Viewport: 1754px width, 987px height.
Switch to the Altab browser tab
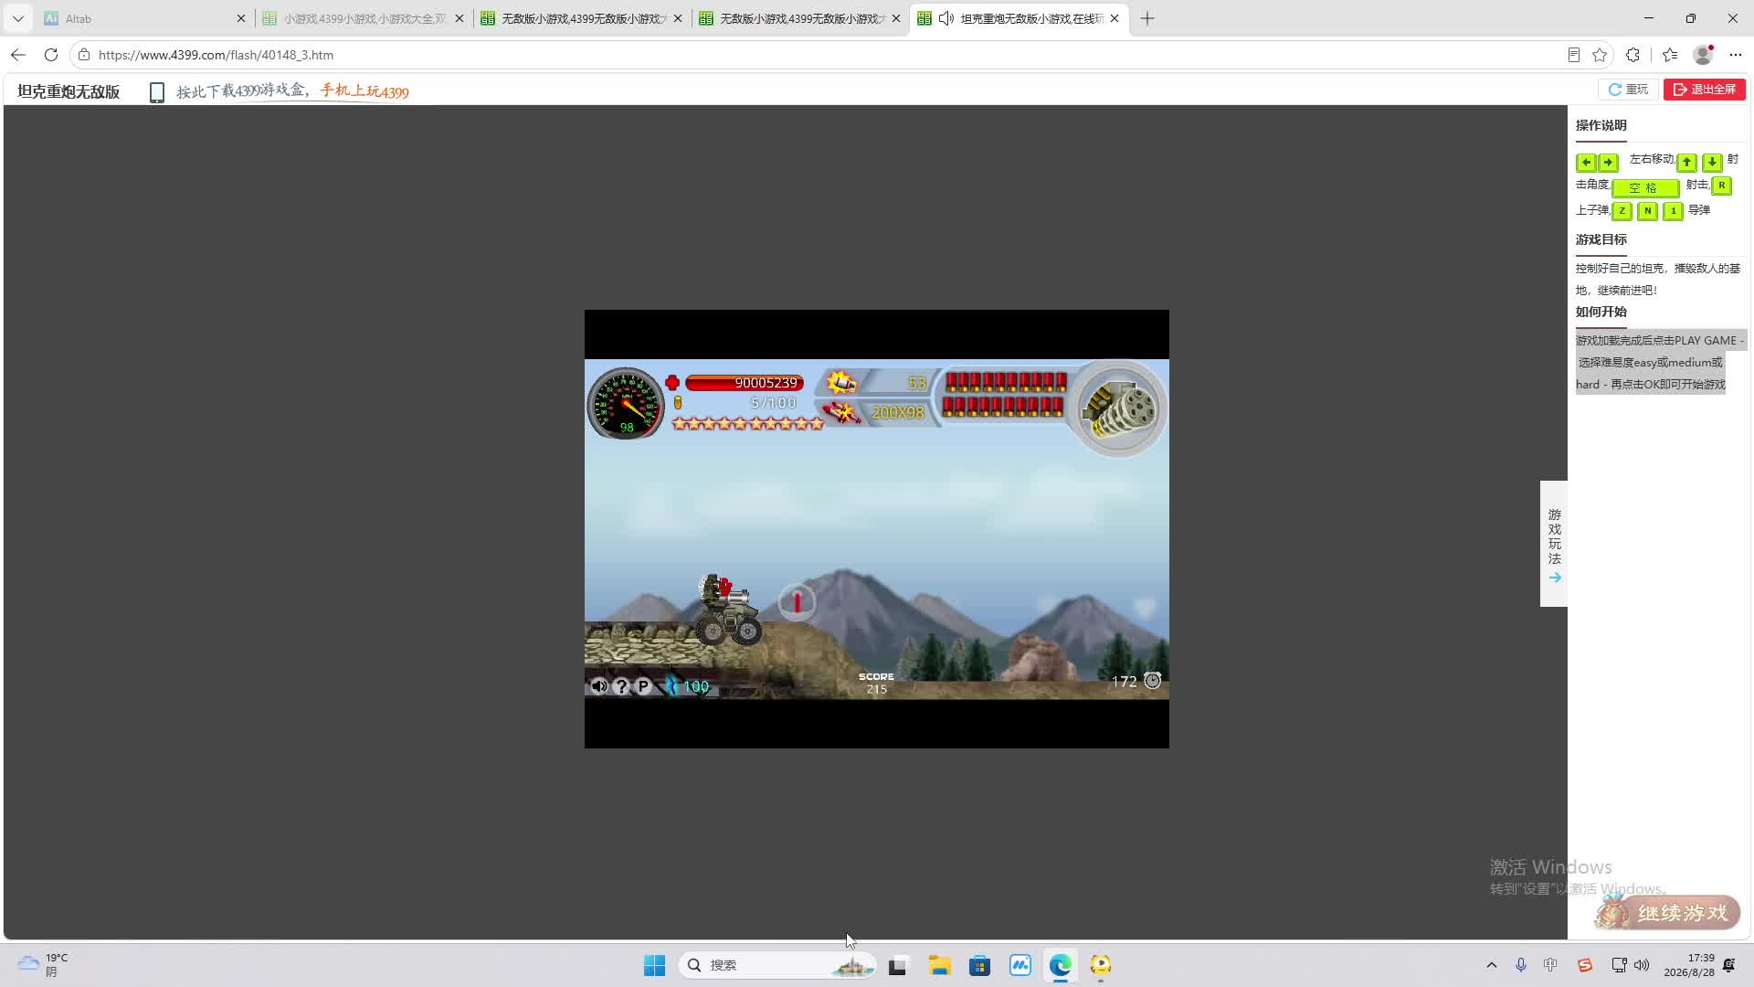coord(144,18)
